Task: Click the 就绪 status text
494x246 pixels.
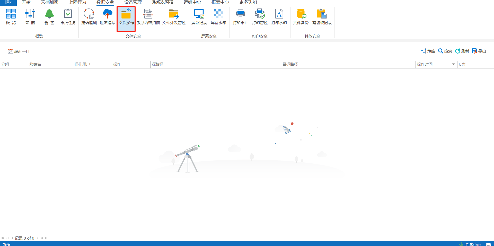Action: [6, 244]
